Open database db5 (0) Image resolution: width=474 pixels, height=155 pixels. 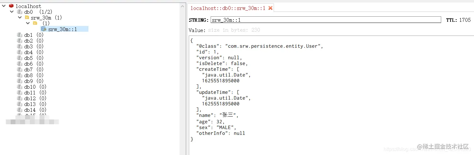point(34,58)
